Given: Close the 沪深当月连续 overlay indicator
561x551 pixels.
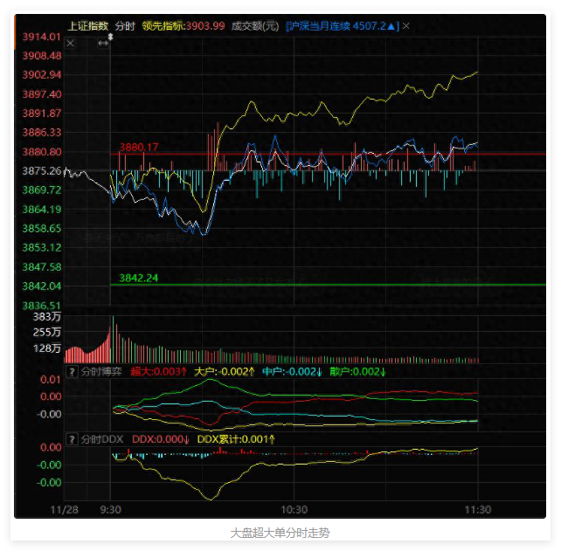Looking at the screenshot, I should 406,26.
